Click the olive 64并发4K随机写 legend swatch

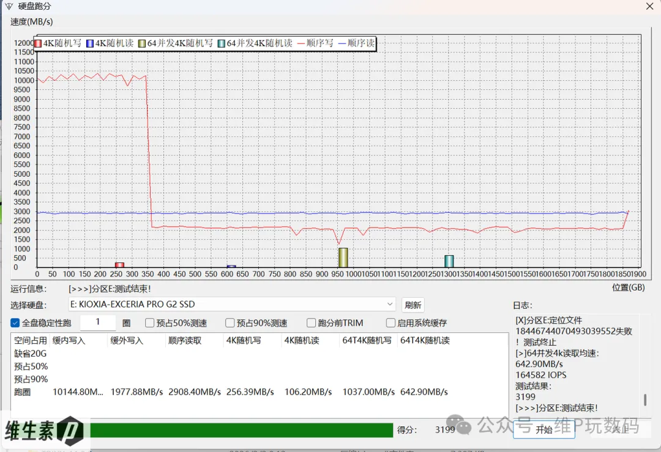coord(142,43)
